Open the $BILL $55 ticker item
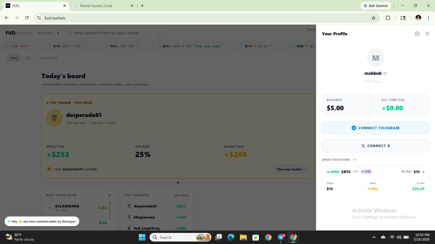The width and height of the screenshot is (435, 244). point(123,46)
